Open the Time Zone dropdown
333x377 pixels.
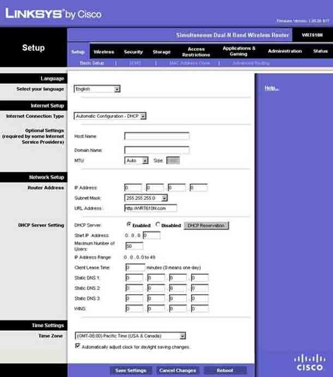click(130, 336)
